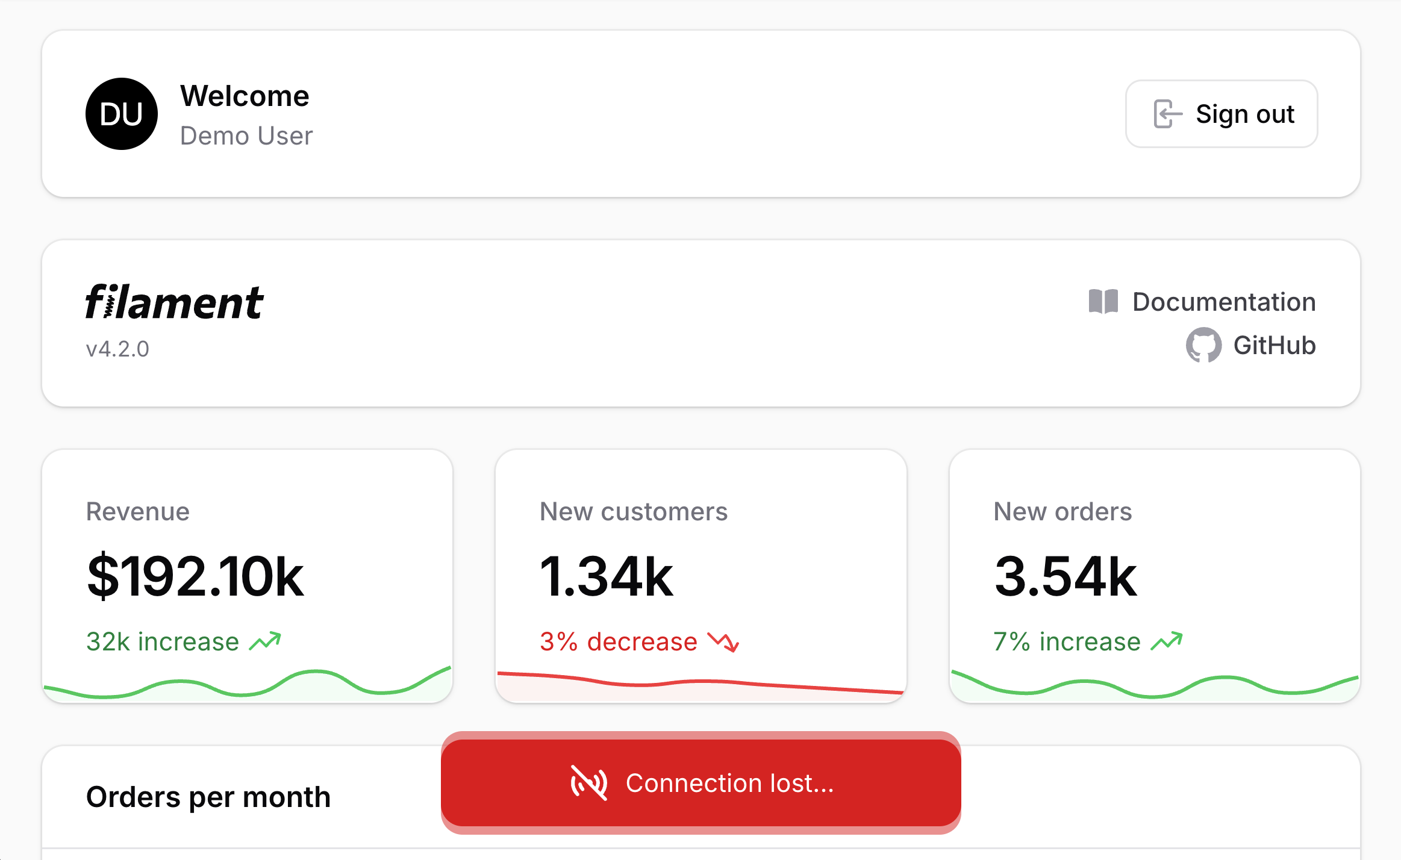Click the Documentation book icon
Image resolution: width=1401 pixels, height=860 pixels.
[1103, 302]
